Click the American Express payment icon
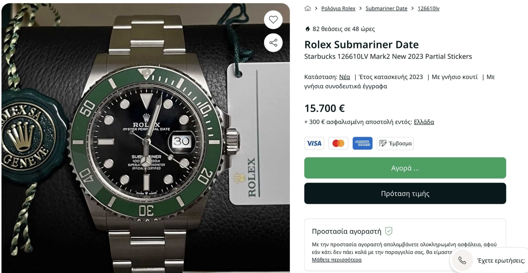The image size is (528, 273). pyautogui.click(x=362, y=143)
